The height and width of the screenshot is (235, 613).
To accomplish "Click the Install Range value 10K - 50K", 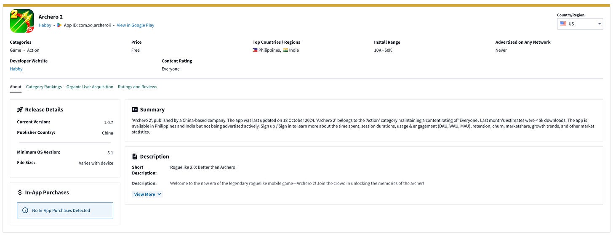I will (x=384, y=50).
